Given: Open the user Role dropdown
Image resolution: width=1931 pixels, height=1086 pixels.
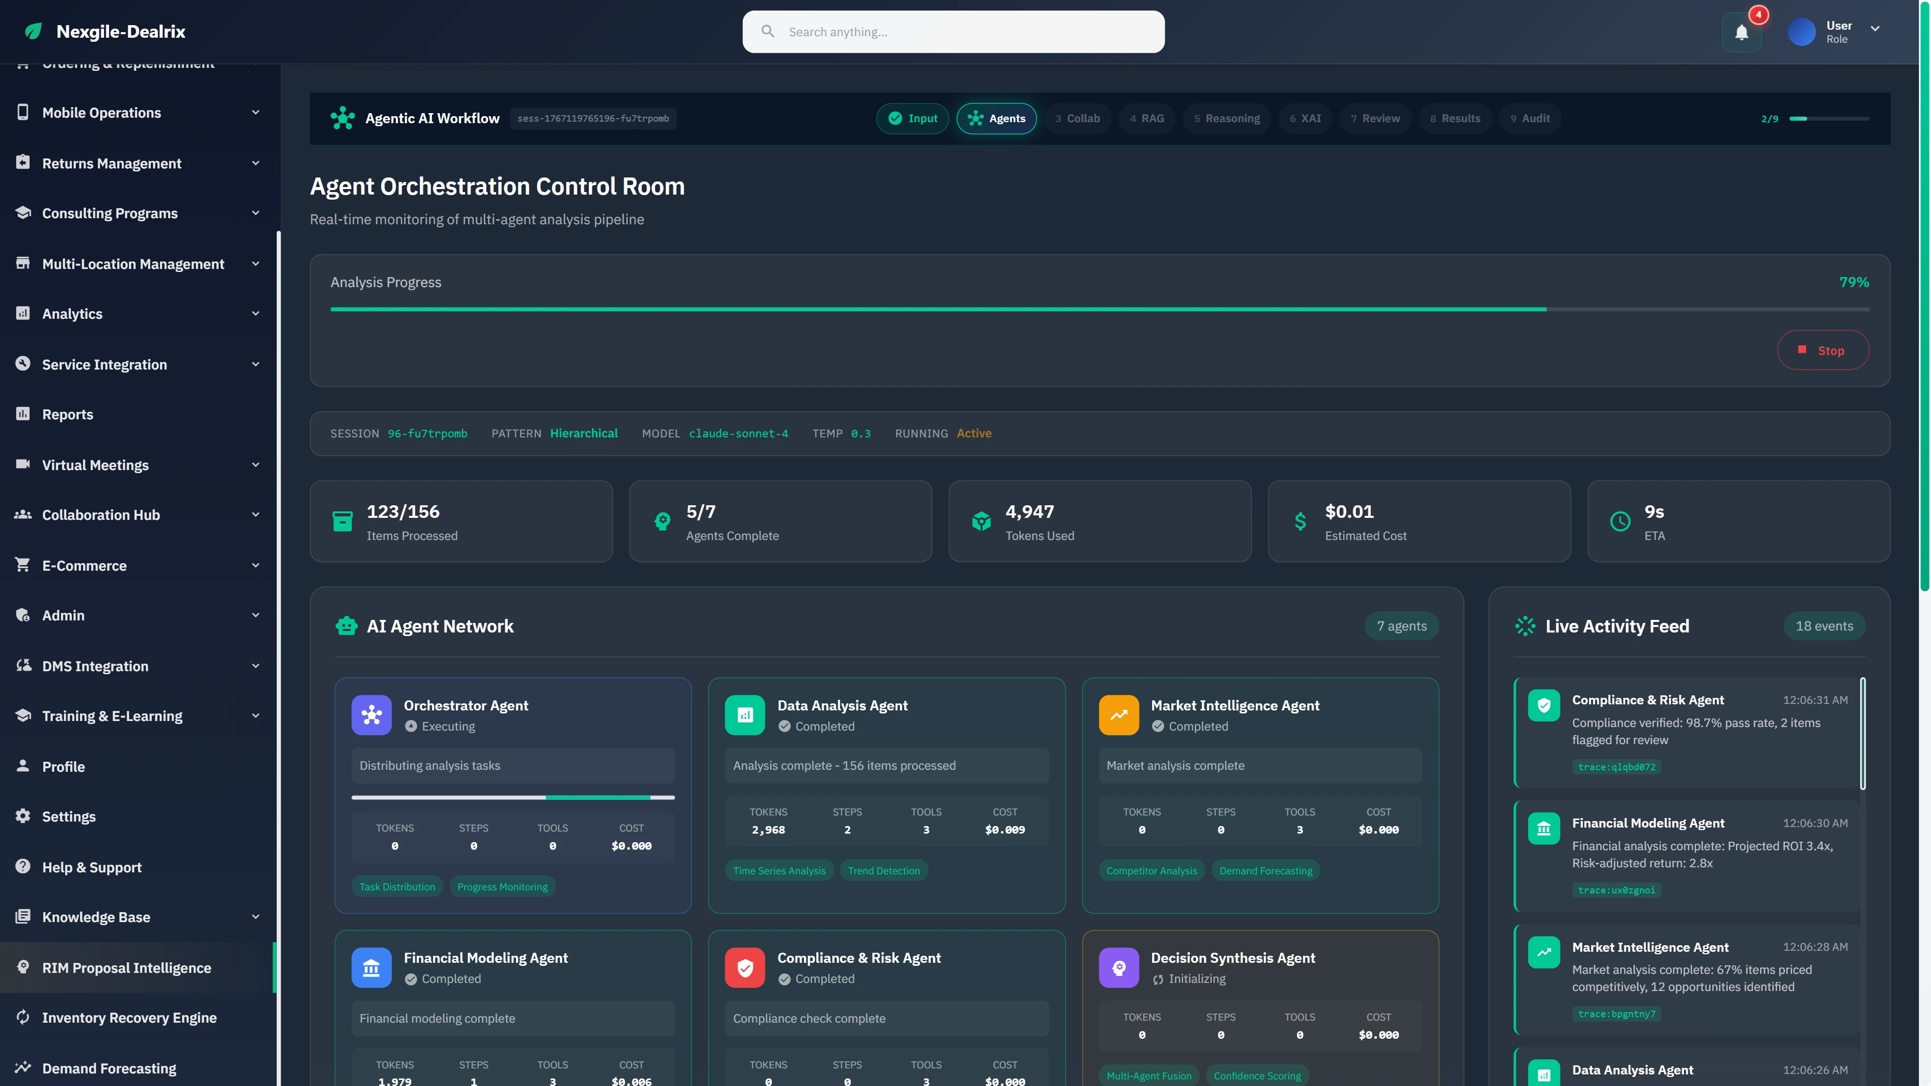Looking at the screenshot, I should point(1875,30).
